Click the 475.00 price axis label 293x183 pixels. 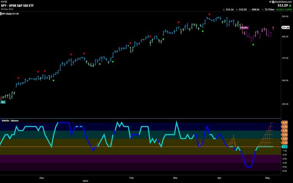pyautogui.click(x=285, y=58)
